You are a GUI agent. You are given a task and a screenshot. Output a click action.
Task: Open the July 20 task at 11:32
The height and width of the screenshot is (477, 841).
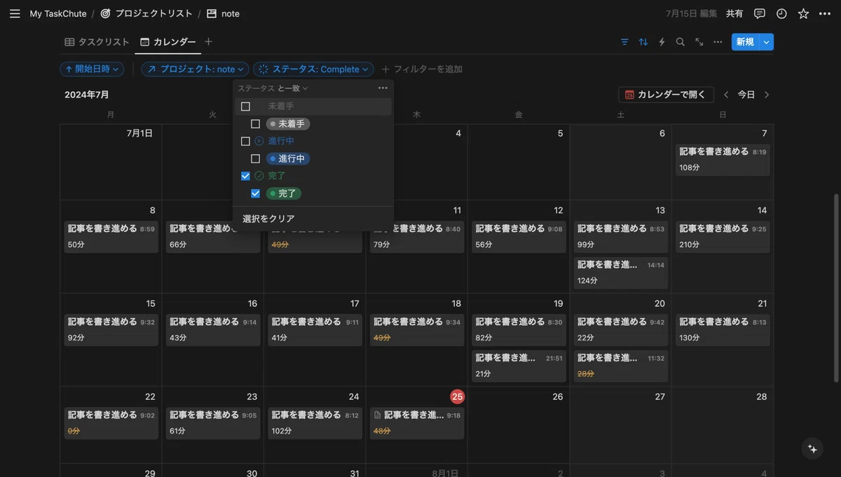point(621,366)
